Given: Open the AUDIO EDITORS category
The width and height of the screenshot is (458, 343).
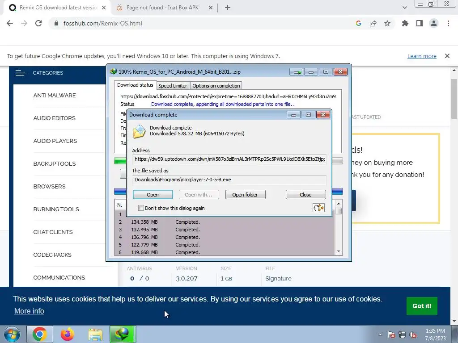Looking at the screenshot, I should coord(54,118).
